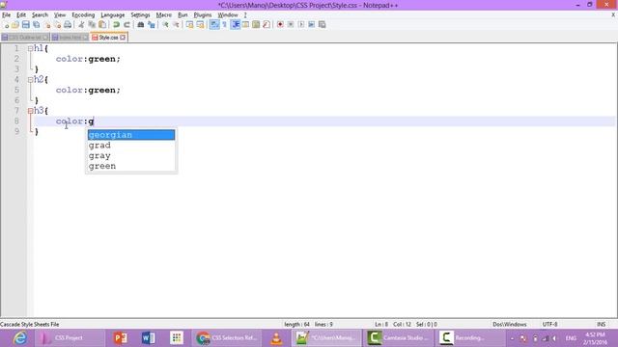
Task: Click the Playback macro icon
Action: pos(301,25)
